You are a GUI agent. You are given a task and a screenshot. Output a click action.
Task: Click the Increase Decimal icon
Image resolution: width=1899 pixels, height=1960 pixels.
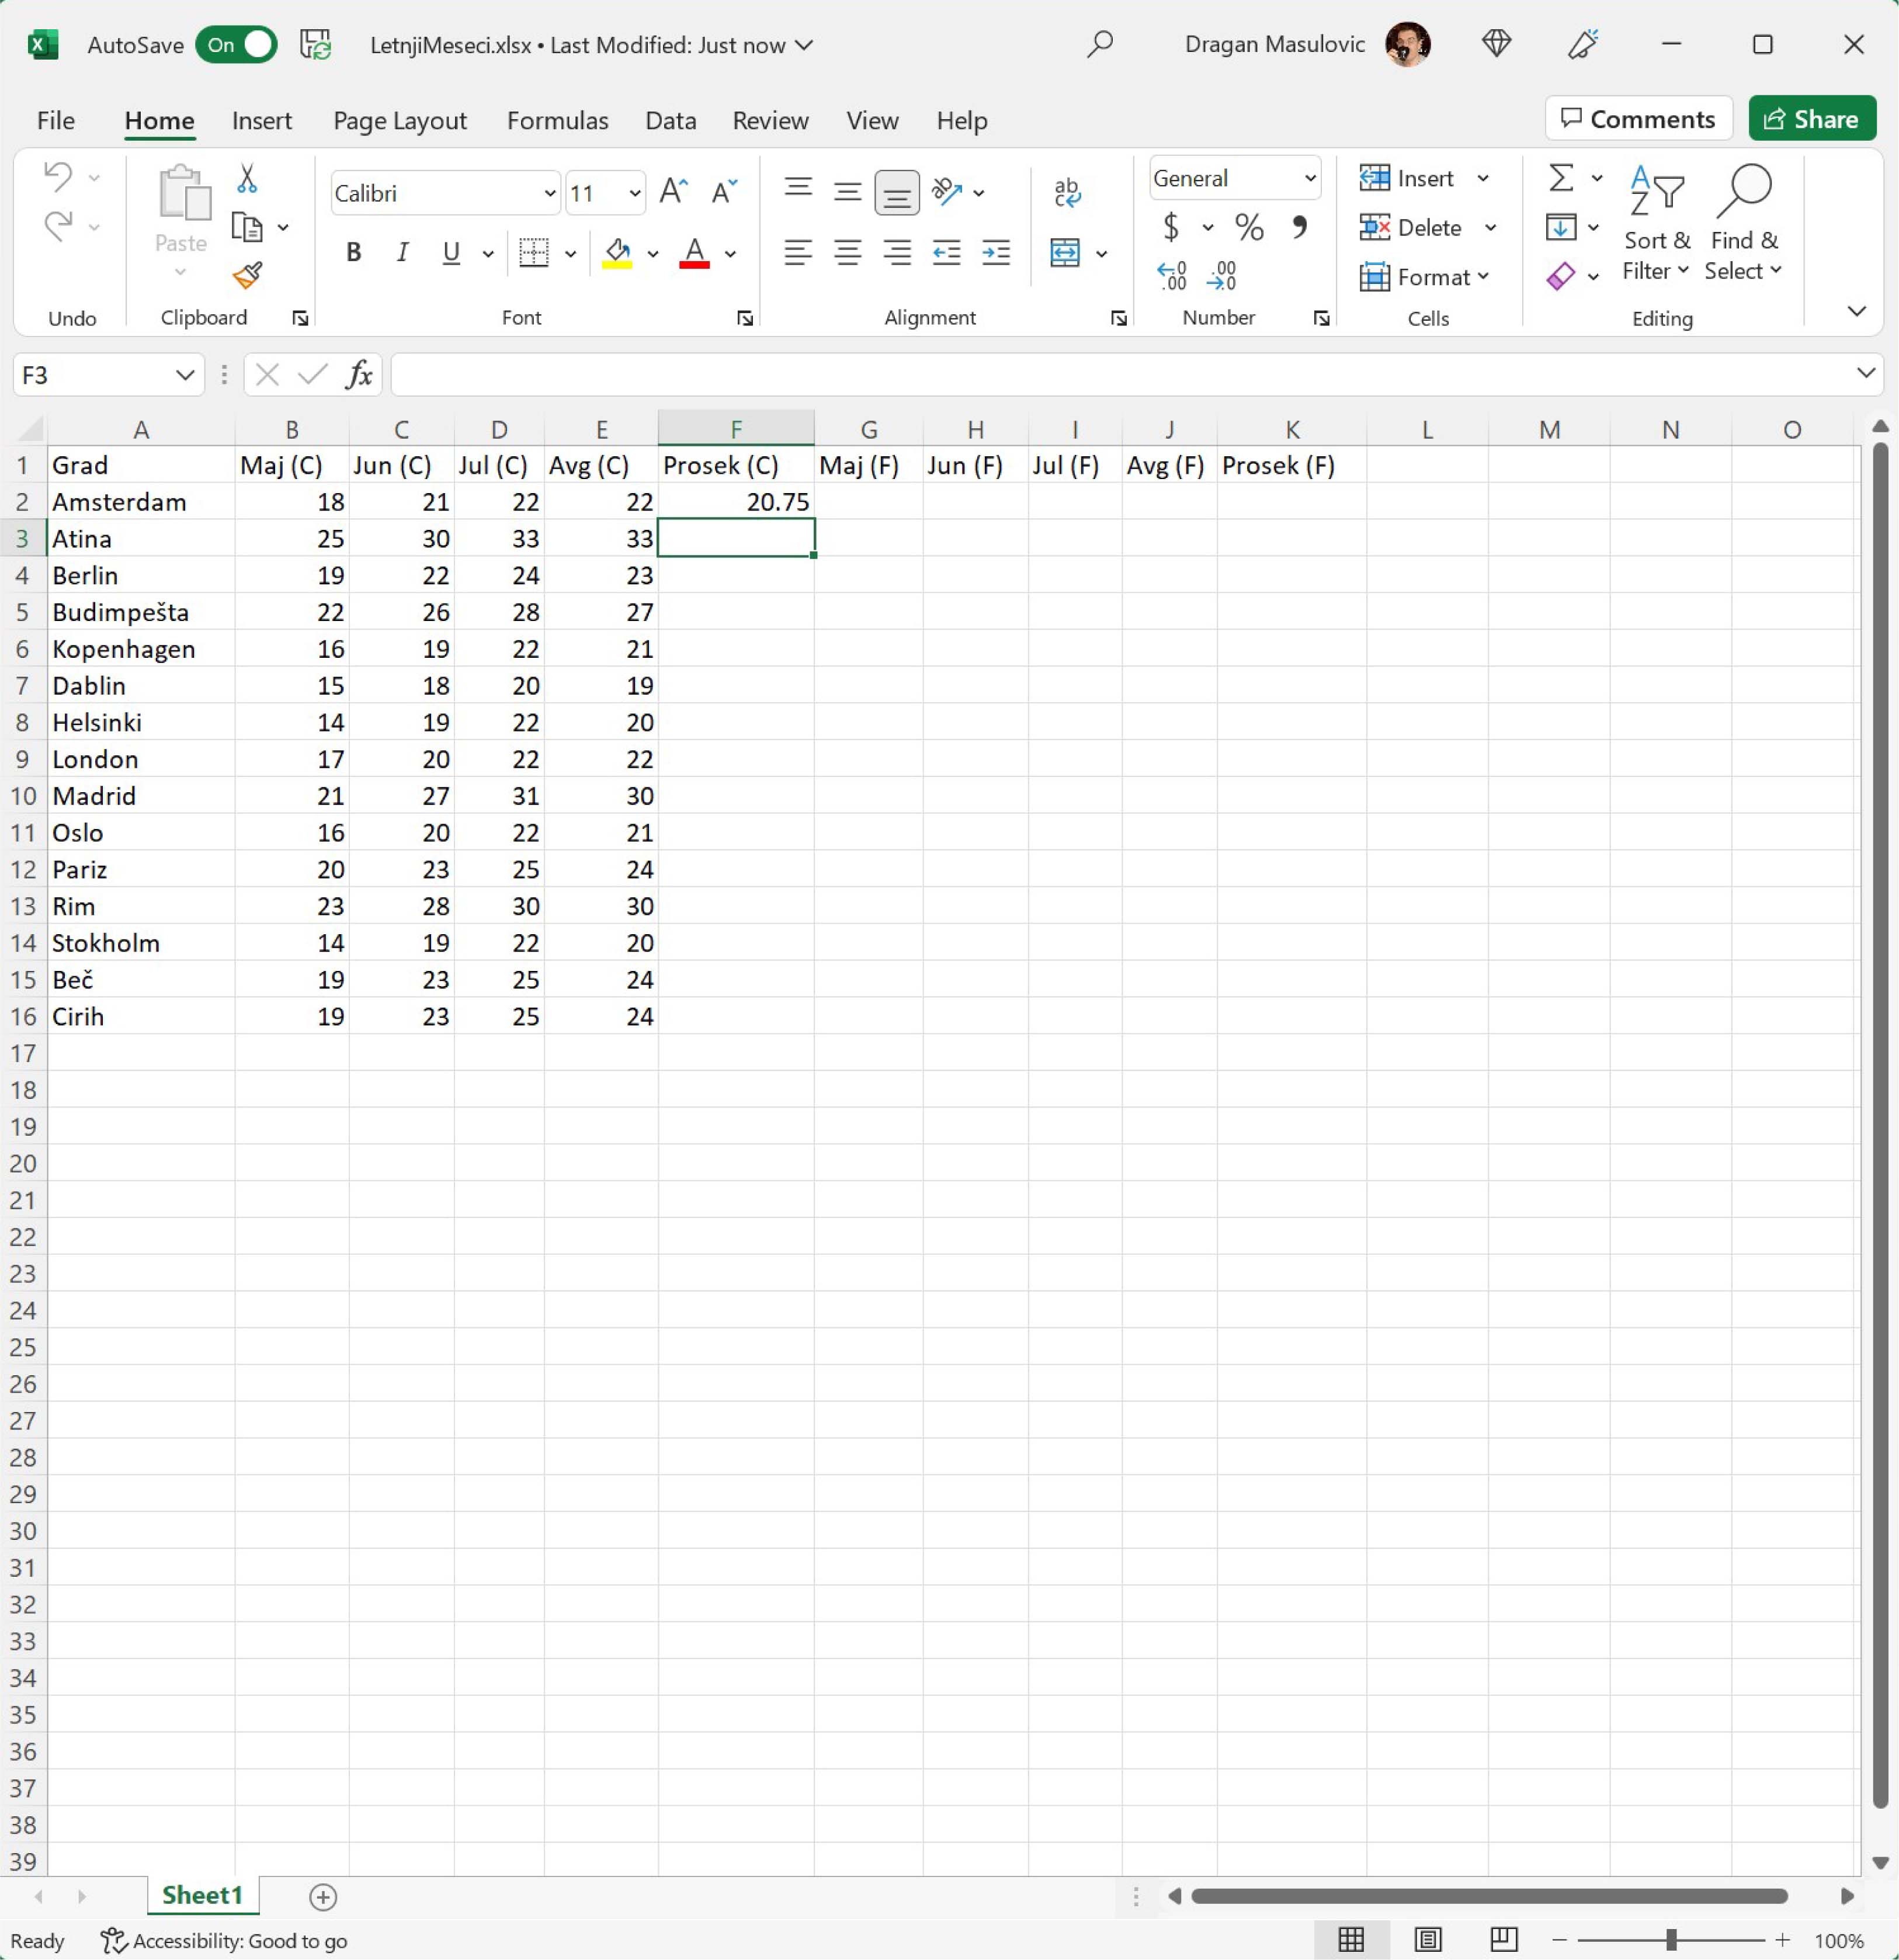1171,275
